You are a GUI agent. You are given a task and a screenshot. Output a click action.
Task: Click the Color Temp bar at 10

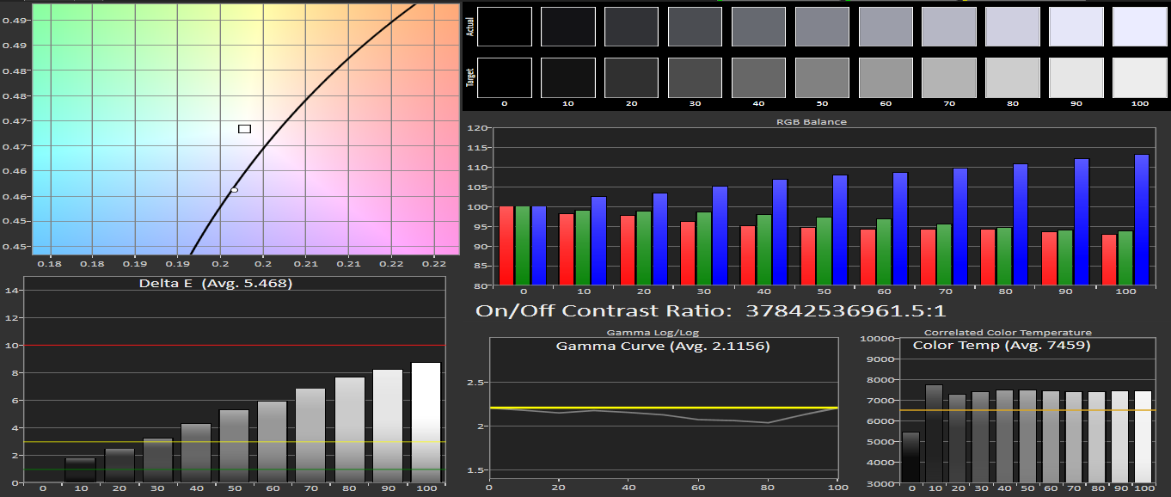(933, 433)
